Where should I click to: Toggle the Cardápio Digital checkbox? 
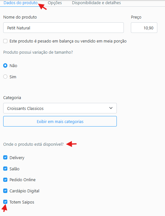pos(5,191)
